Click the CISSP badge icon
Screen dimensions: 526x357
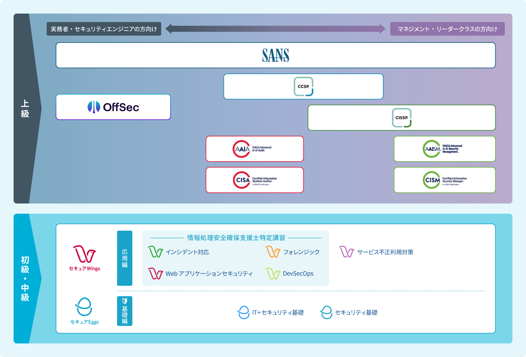[x=401, y=117]
